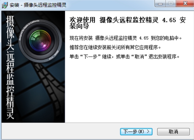Image resolution: width=194 pixels, height=140 pixels.
Task: Click the window title 安装 - 摄像头远程监控精灵
Action: click(38, 5)
